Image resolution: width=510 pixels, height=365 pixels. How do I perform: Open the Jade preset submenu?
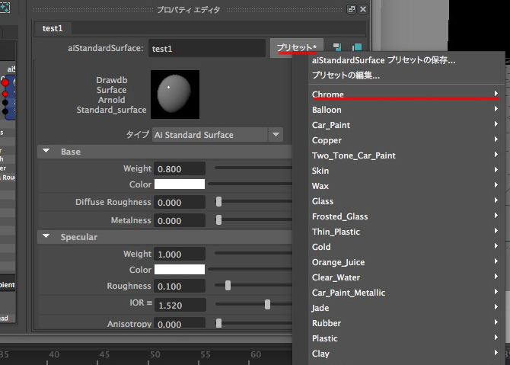click(405, 308)
